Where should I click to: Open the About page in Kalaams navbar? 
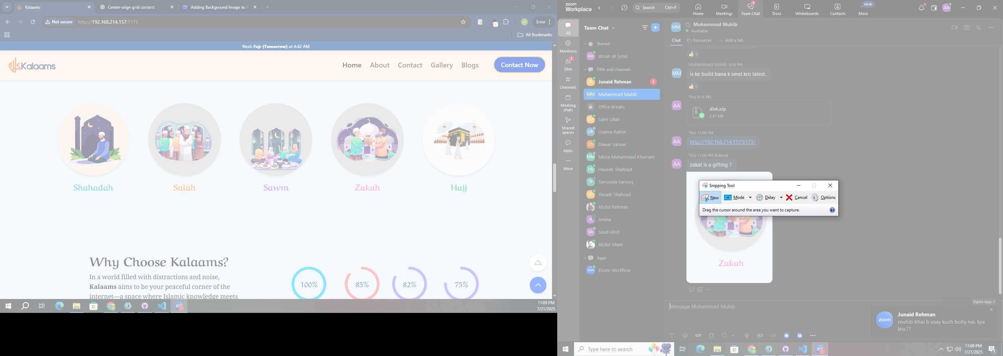379,65
